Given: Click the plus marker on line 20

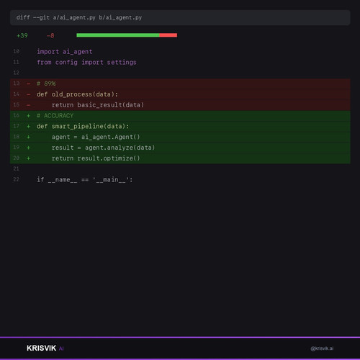Looking at the screenshot, I should [29, 158].
